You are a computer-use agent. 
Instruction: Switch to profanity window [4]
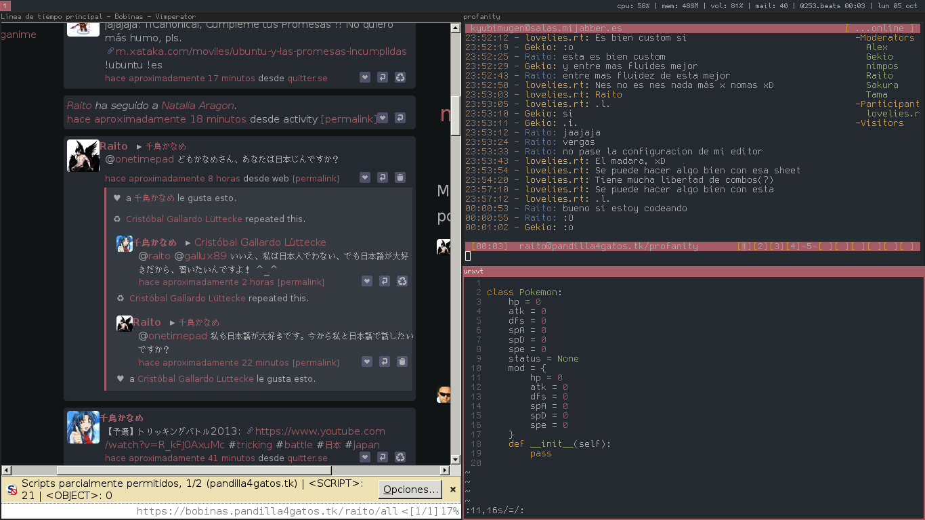point(792,246)
